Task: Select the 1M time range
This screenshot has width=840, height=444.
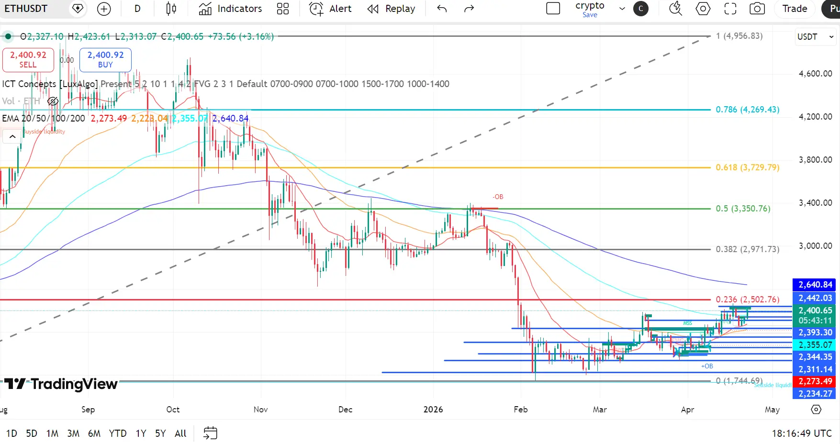Action: (x=52, y=433)
